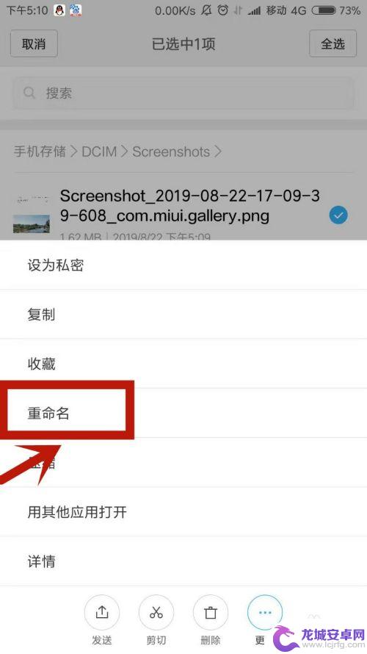Click the chevron after 手机存储 in path

tap(74, 152)
